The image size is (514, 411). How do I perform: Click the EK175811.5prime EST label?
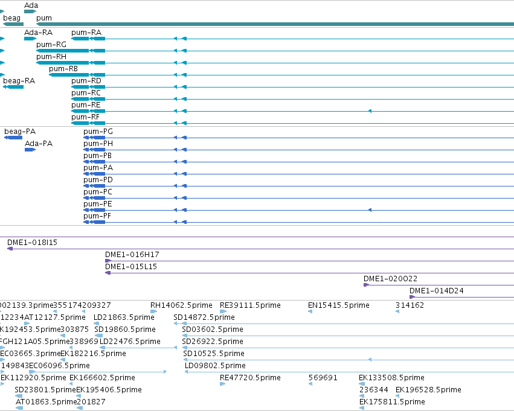[393, 403]
